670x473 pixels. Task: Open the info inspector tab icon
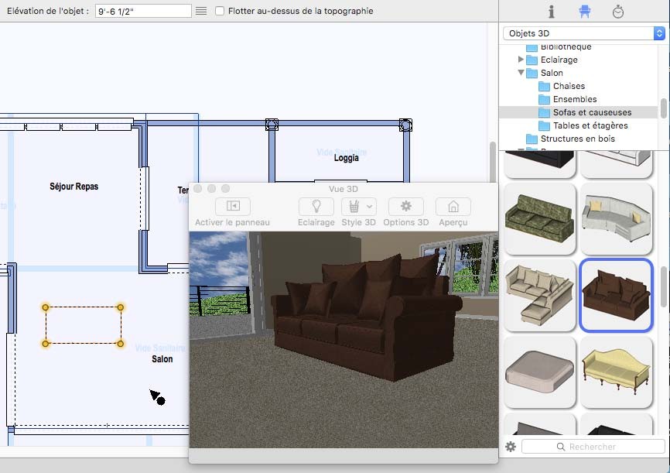[x=552, y=12]
